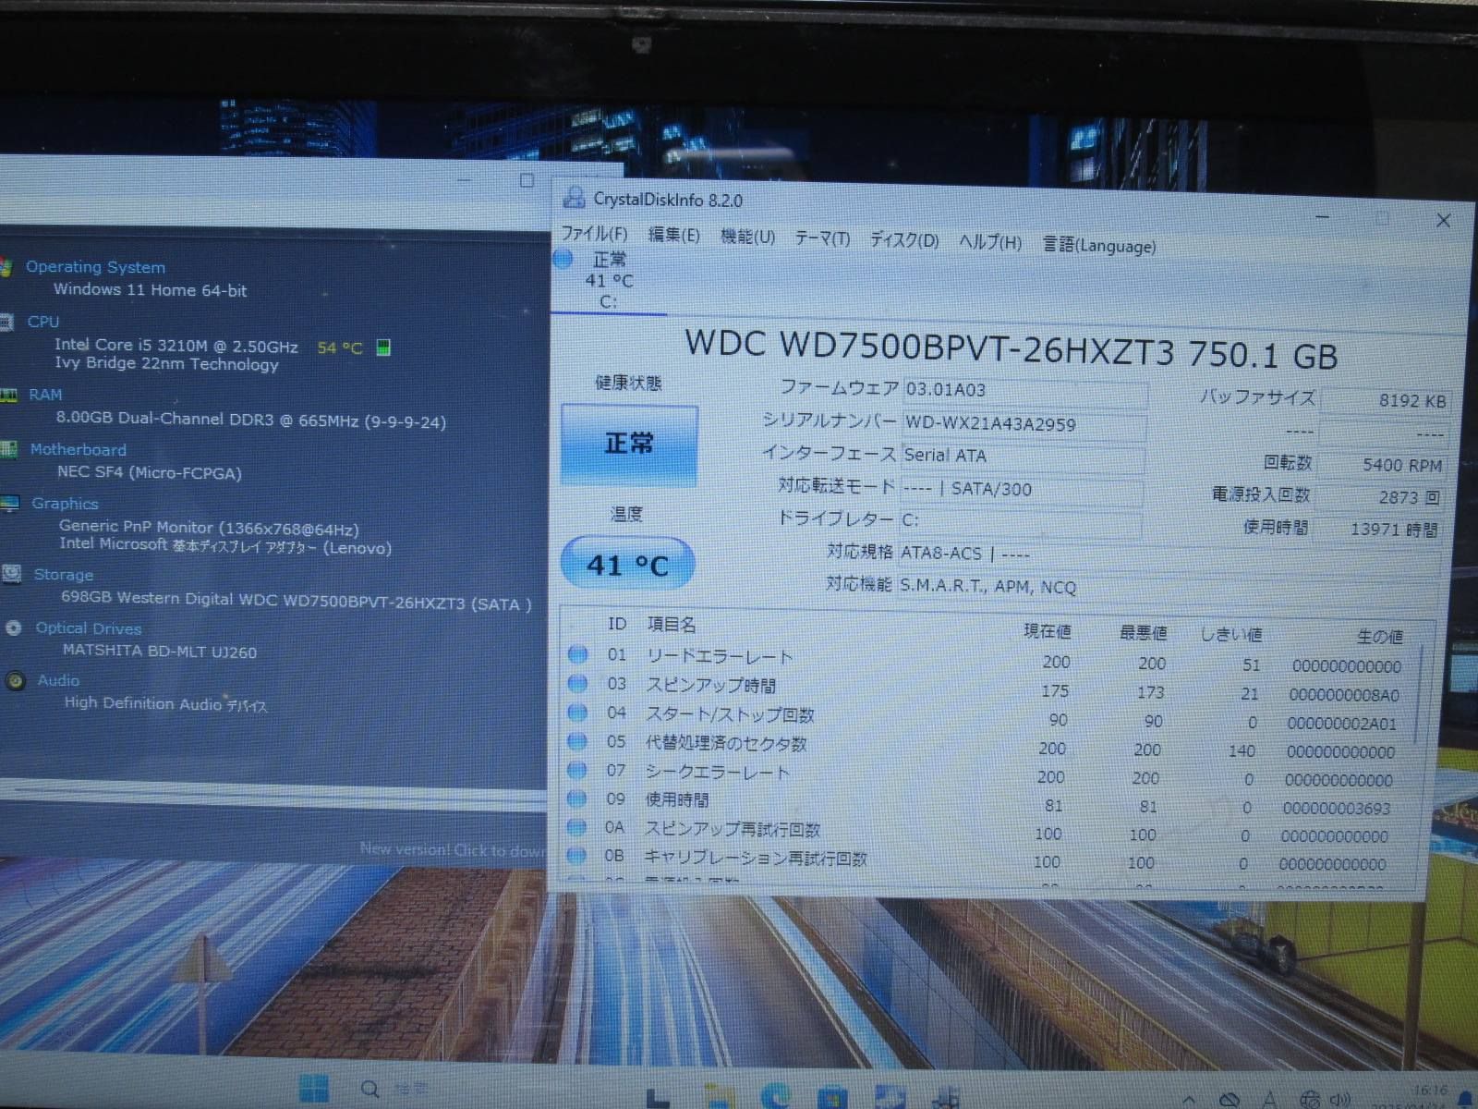Click the 対応転送モード field SATA/300

coord(1022,490)
